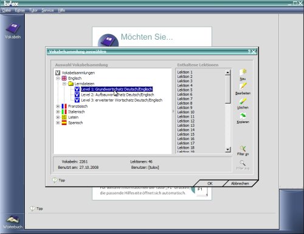
Task: Open the Datei menu
Action: pos(7,10)
